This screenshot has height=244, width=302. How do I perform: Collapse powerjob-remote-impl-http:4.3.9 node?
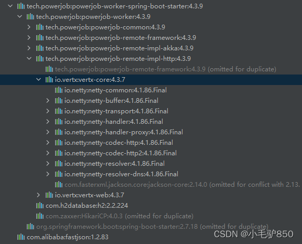point(29,59)
